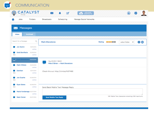
Task: Archive the Darshan message
Action: 34,73
